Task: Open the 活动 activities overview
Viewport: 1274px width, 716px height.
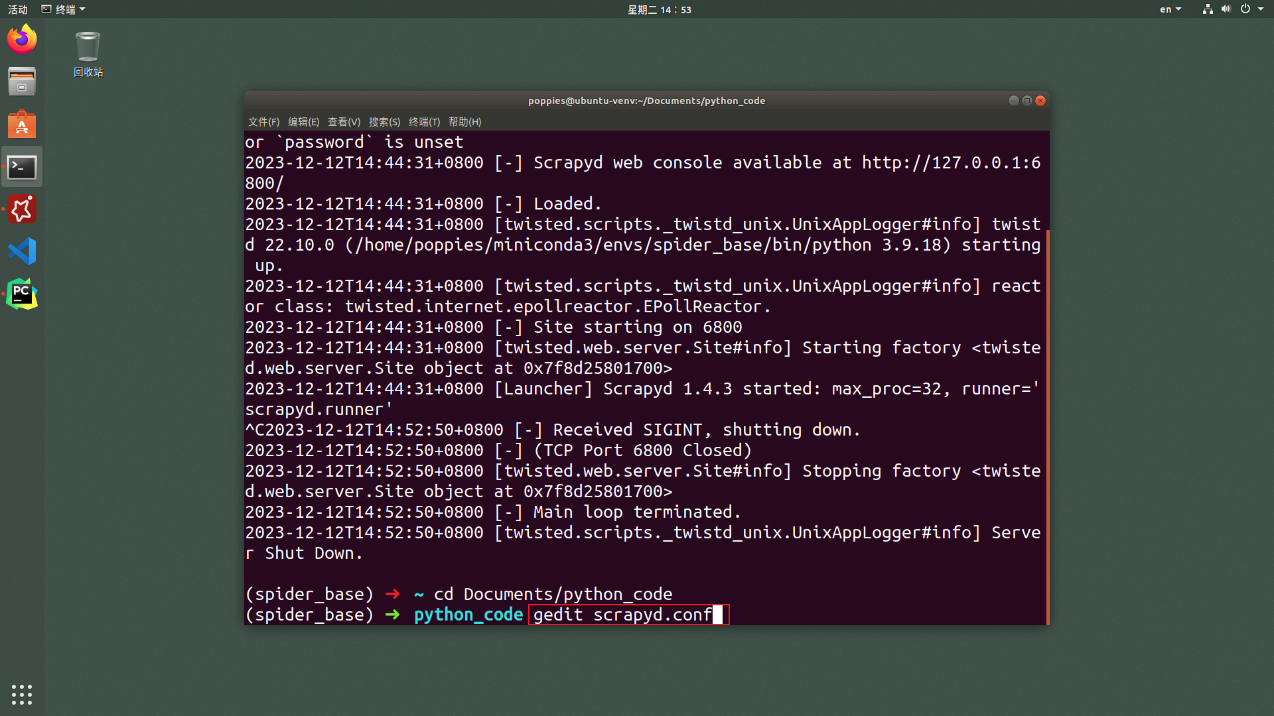Action: pyautogui.click(x=18, y=9)
